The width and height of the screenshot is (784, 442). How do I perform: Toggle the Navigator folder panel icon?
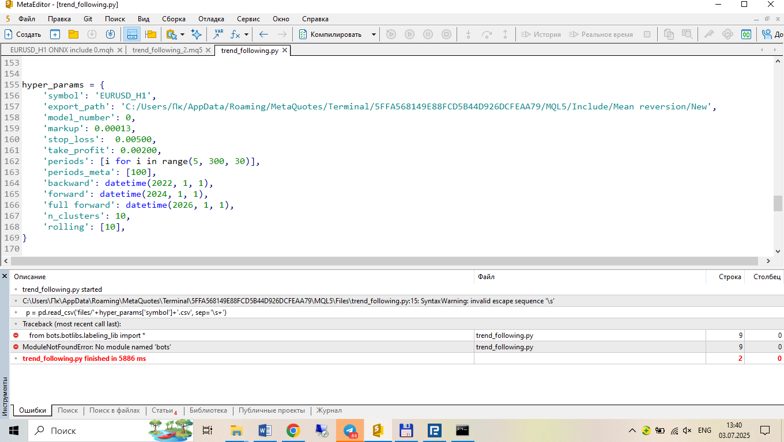[x=151, y=35]
